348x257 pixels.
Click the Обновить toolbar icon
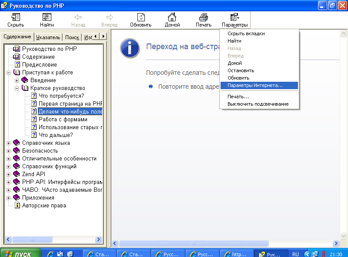tap(141, 17)
